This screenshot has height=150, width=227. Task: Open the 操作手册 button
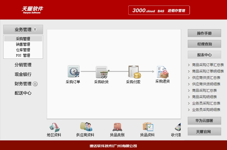[x=204, y=33]
